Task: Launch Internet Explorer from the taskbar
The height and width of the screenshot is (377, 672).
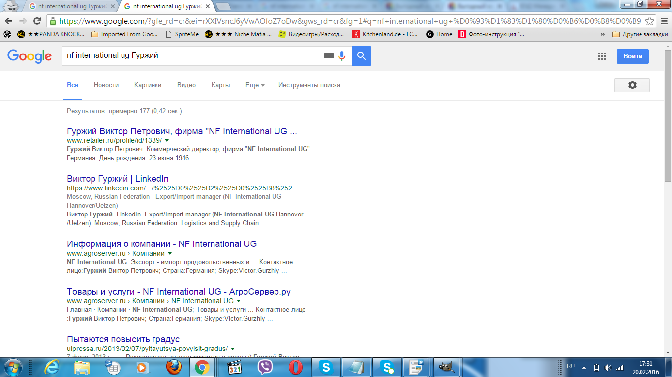Action: click(x=52, y=367)
